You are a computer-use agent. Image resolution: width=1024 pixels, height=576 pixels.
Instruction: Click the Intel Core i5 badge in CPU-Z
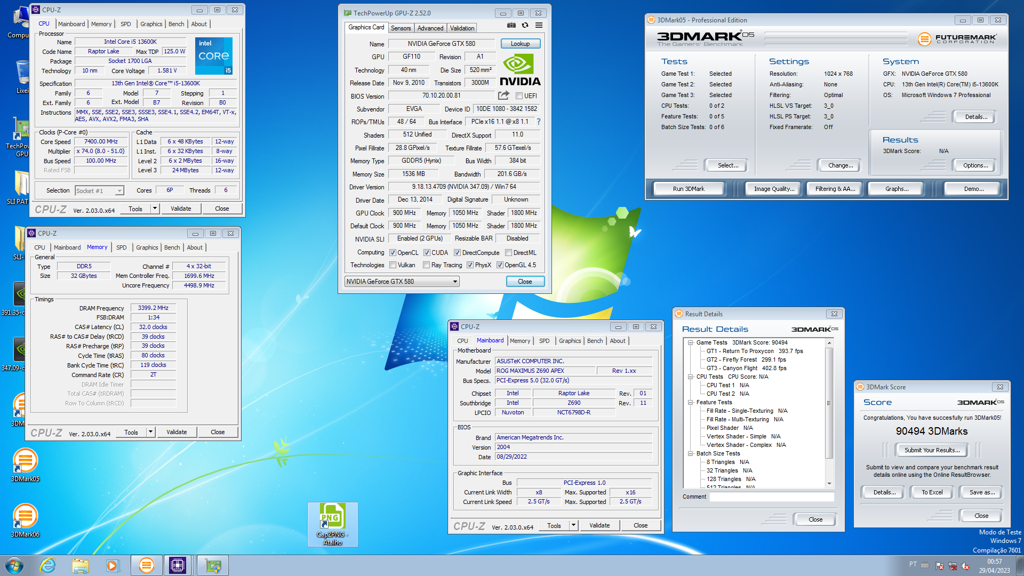click(x=214, y=55)
